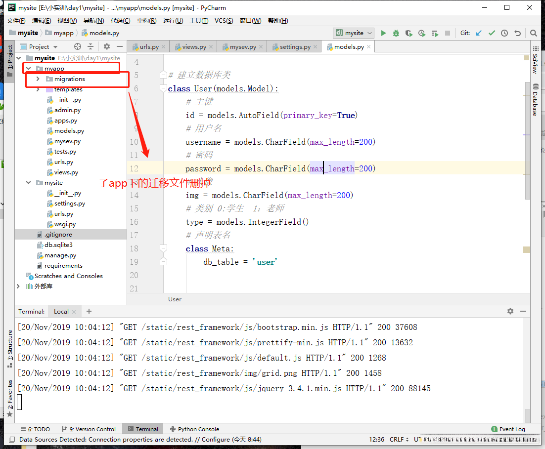Click the Git update project arrow
This screenshot has height=449, width=545.
[x=479, y=33]
